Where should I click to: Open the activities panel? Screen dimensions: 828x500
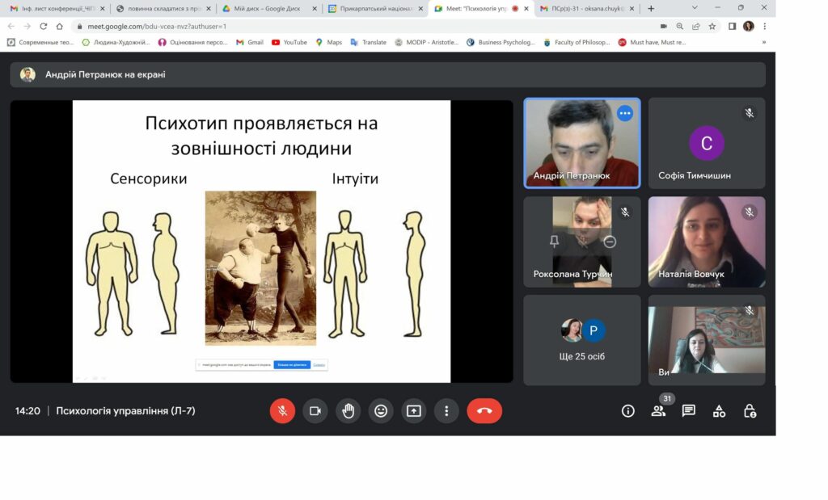coord(719,411)
